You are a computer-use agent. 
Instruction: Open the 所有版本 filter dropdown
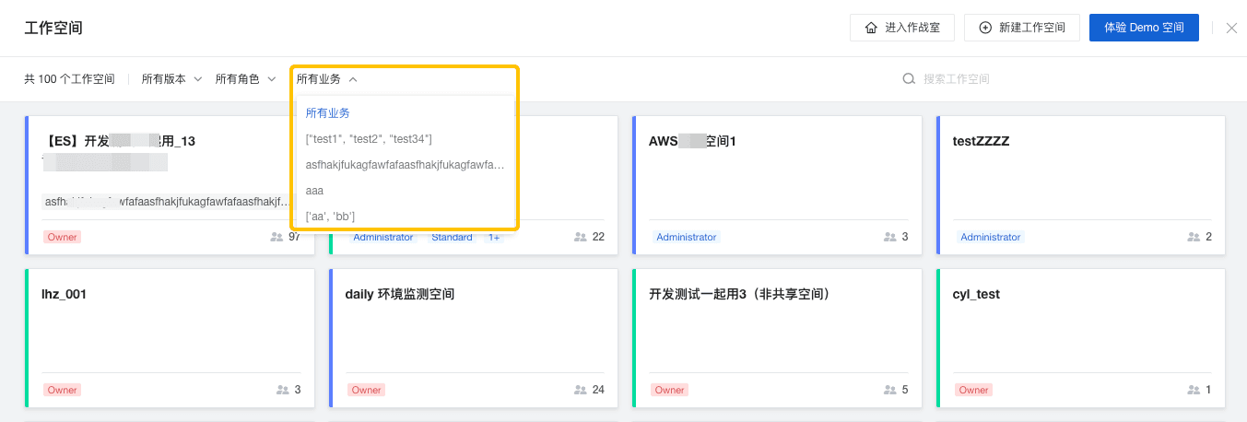(171, 79)
